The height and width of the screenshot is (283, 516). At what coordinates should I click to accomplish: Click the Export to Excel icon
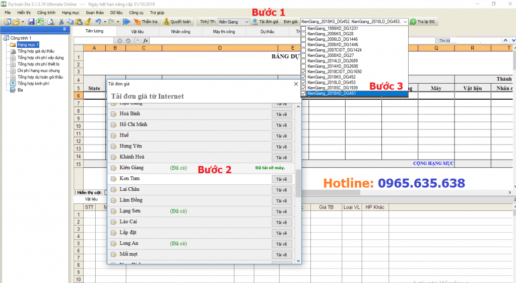tap(40, 22)
